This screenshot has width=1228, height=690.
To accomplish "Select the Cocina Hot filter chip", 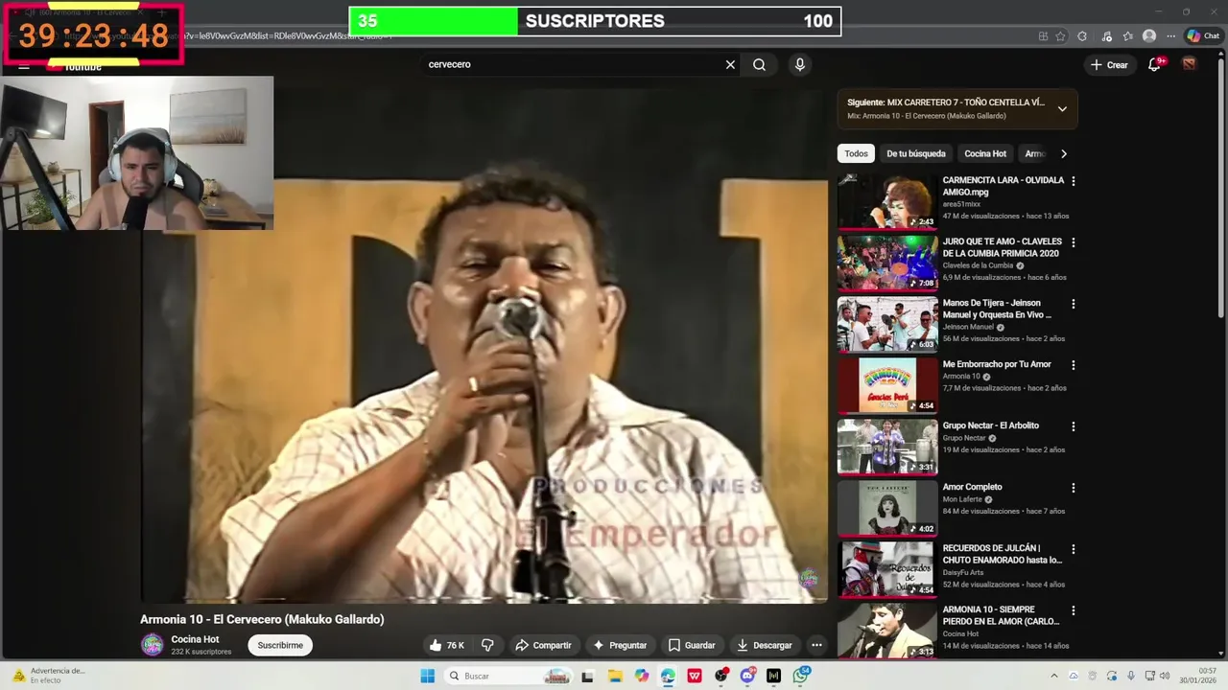I will [985, 153].
